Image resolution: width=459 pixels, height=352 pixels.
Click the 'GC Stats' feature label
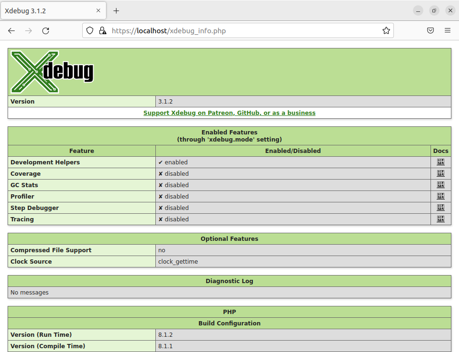[x=24, y=185]
